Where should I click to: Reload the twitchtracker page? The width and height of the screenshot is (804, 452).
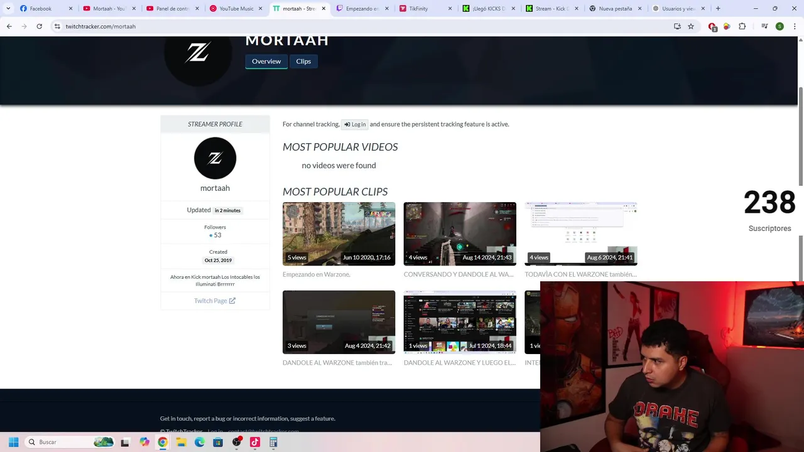point(39,26)
